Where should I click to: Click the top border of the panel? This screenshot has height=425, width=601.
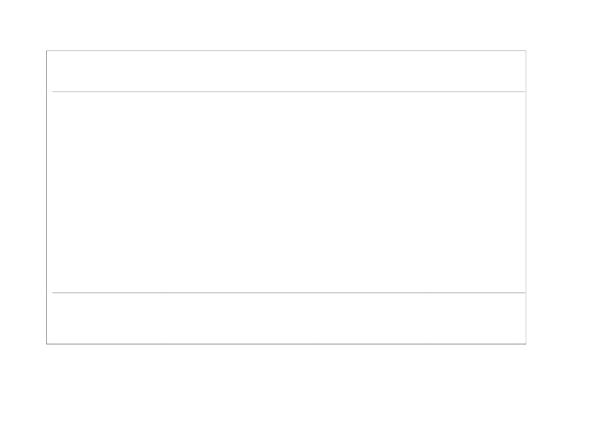[286, 50]
